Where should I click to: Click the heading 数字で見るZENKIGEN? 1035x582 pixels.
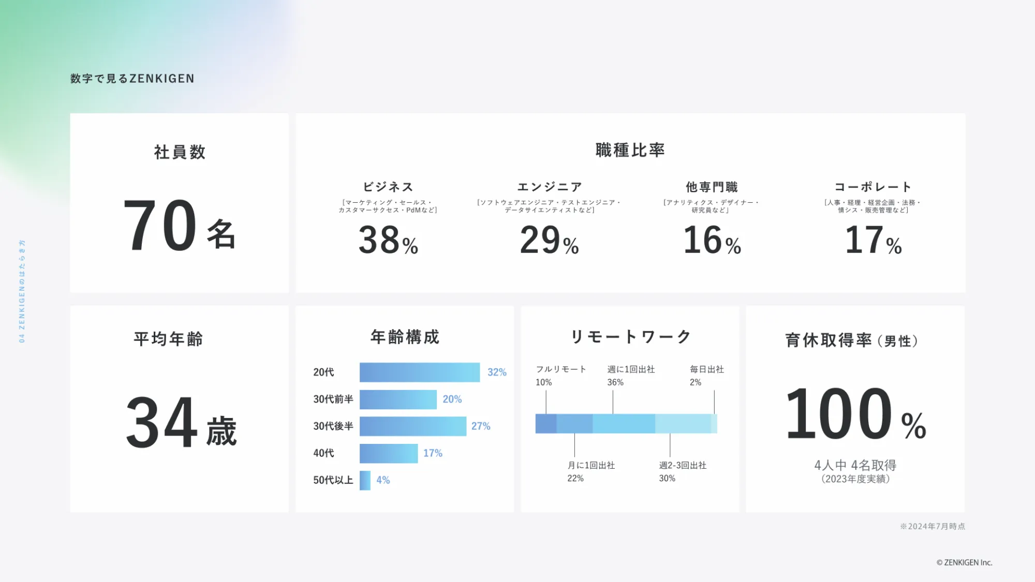(132, 79)
